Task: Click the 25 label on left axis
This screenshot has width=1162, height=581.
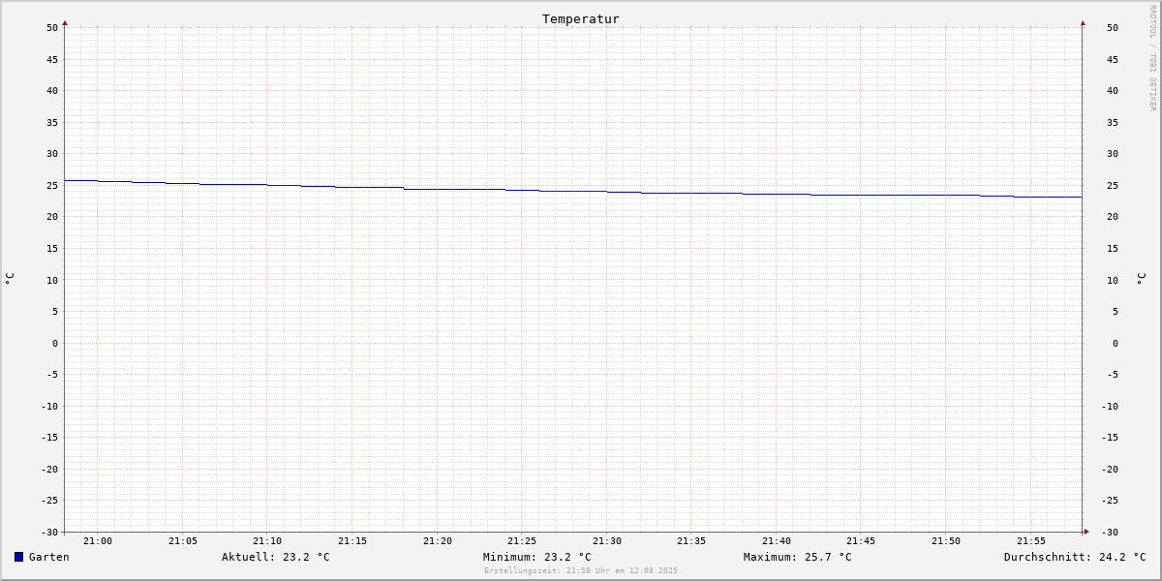Action: [52, 185]
